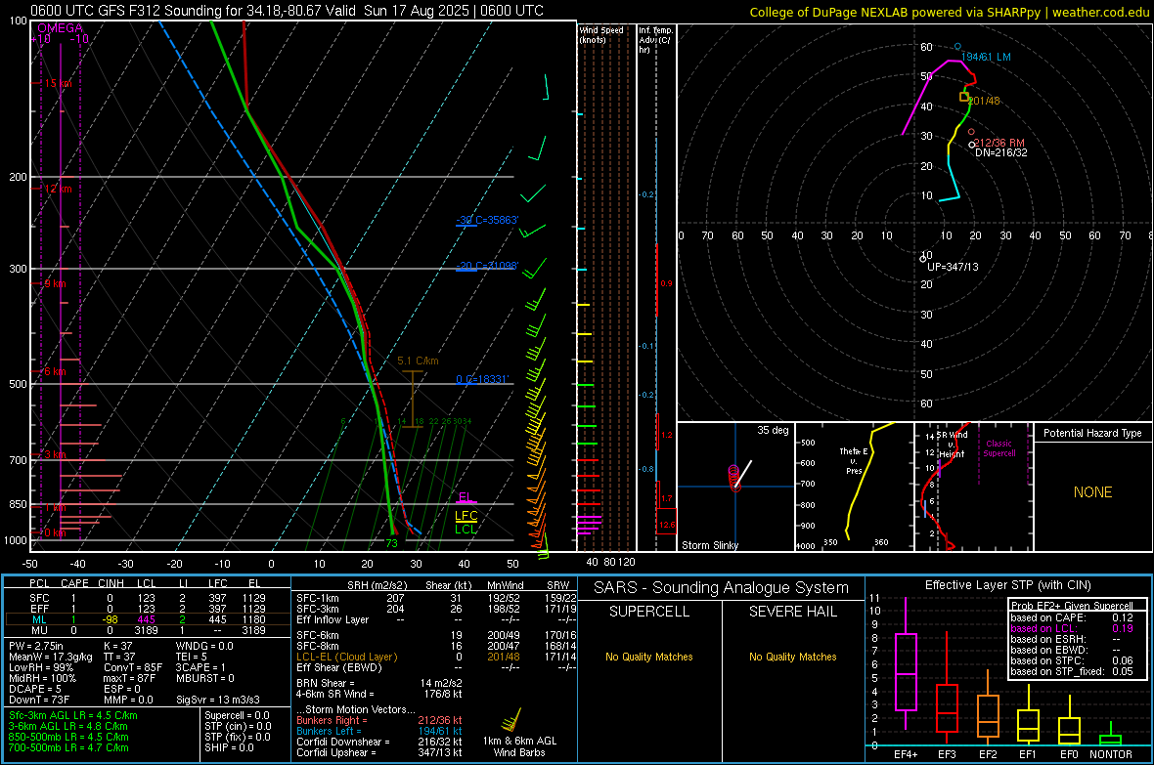Click the '194/61 LM' hodograph label

coord(986,57)
